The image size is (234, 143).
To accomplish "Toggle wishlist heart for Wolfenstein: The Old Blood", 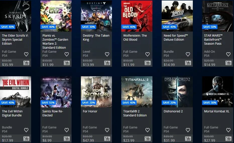I will pyautogui.click(x=148, y=54).
